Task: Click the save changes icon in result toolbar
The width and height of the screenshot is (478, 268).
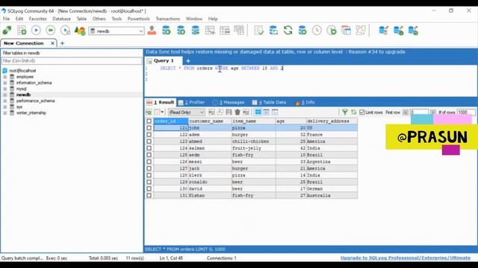Action: (229, 112)
